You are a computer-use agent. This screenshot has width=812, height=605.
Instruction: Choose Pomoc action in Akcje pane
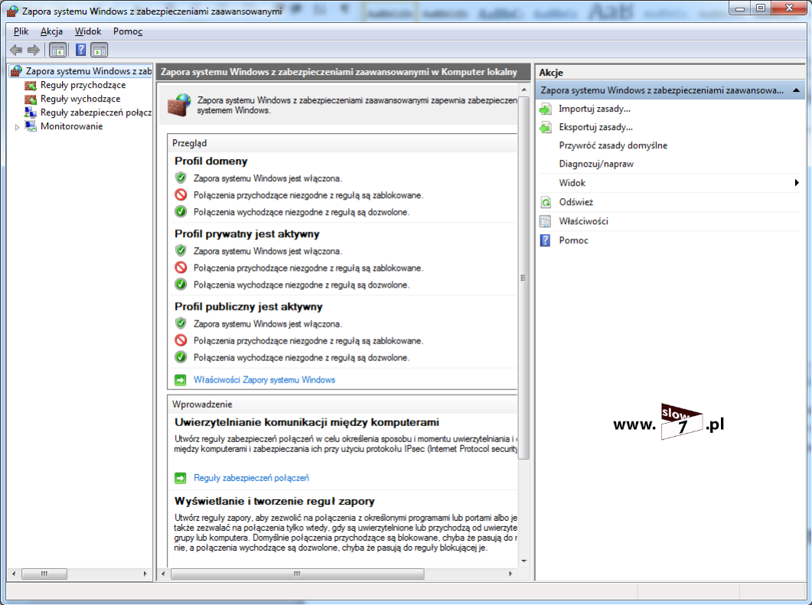click(573, 241)
